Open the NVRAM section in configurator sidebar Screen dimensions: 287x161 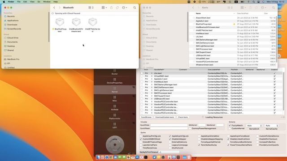[115, 108]
